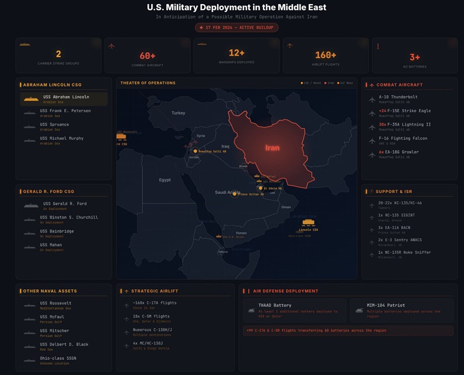Click the Prince Sultan AB map marker
This screenshot has width=464, height=375.
click(x=234, y=193)
